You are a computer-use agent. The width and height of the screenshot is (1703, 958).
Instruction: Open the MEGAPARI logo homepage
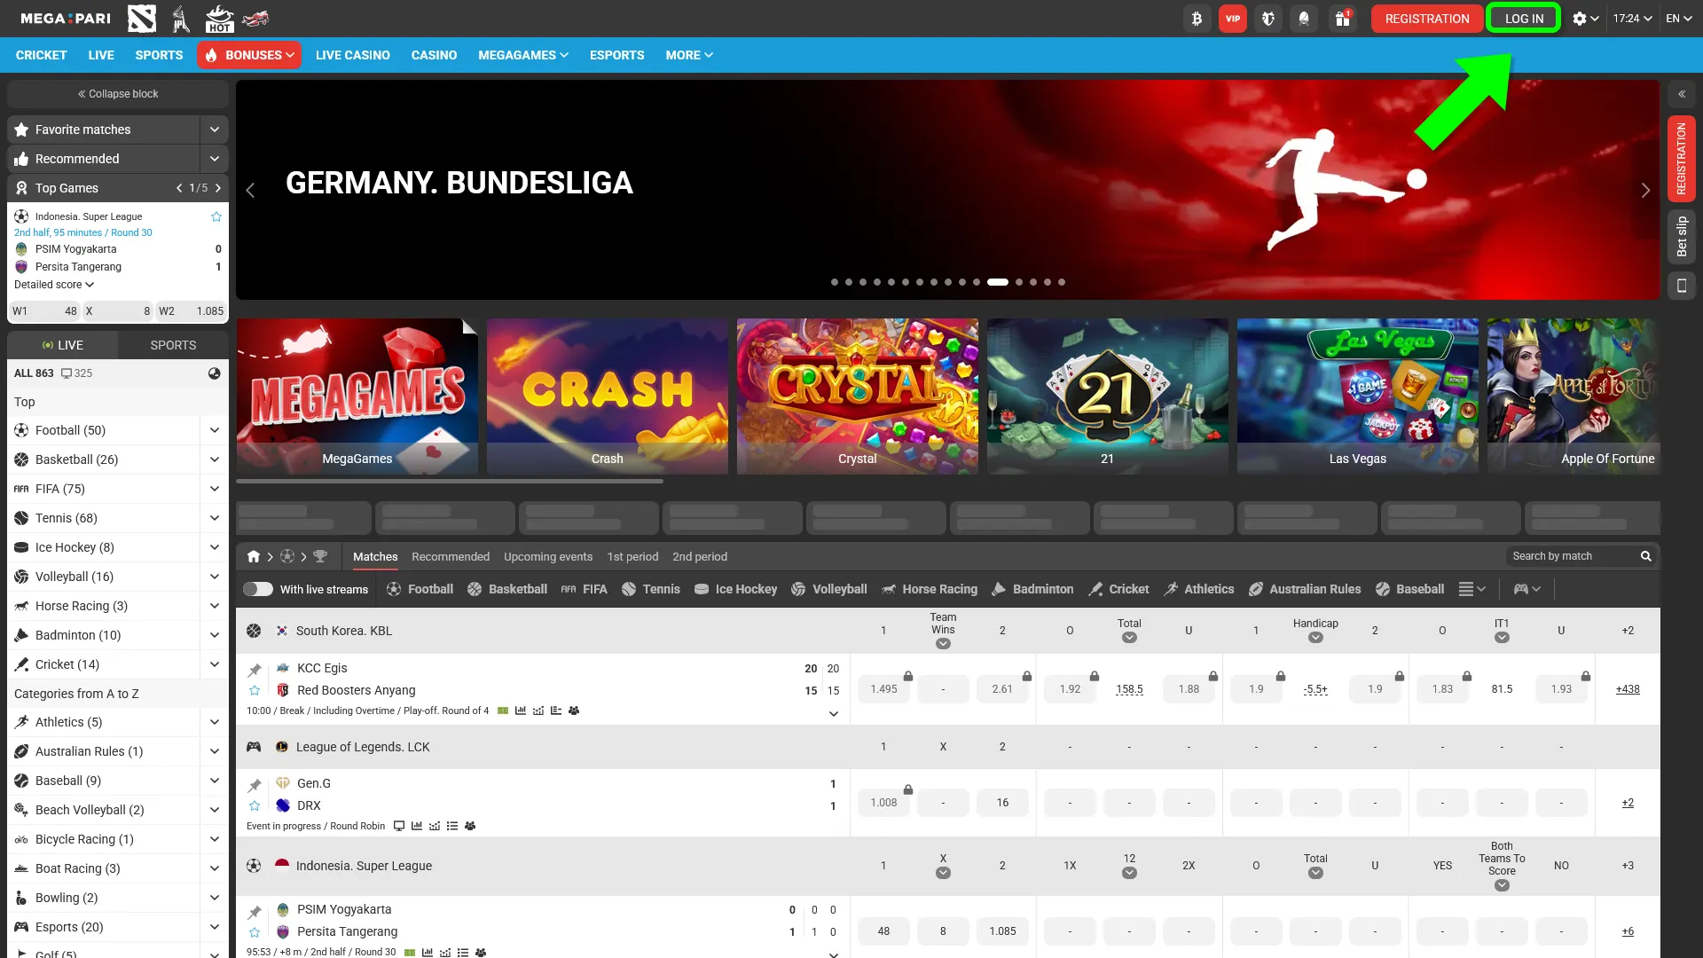point(66,19)
